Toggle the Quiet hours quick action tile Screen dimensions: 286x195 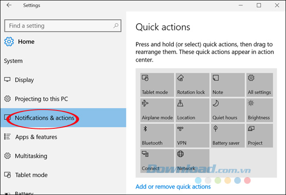(227, 110)
